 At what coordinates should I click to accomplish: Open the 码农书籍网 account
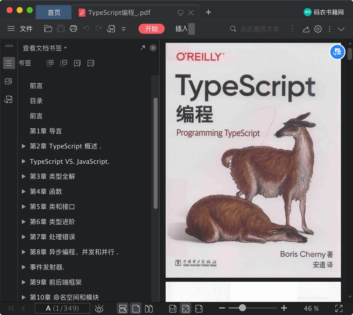pyautogui.click(x=324, y=12)
